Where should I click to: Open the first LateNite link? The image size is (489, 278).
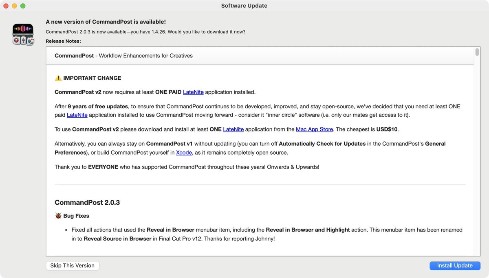tap(193, 92)
